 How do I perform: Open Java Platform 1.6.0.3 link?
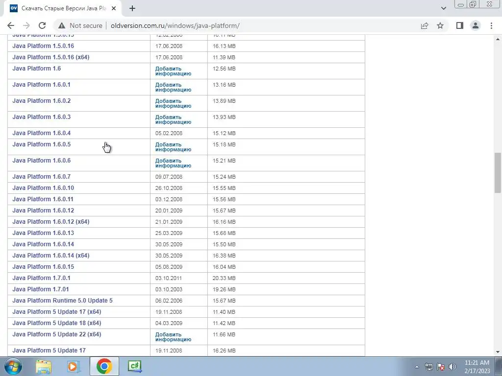tap(41, 117)
